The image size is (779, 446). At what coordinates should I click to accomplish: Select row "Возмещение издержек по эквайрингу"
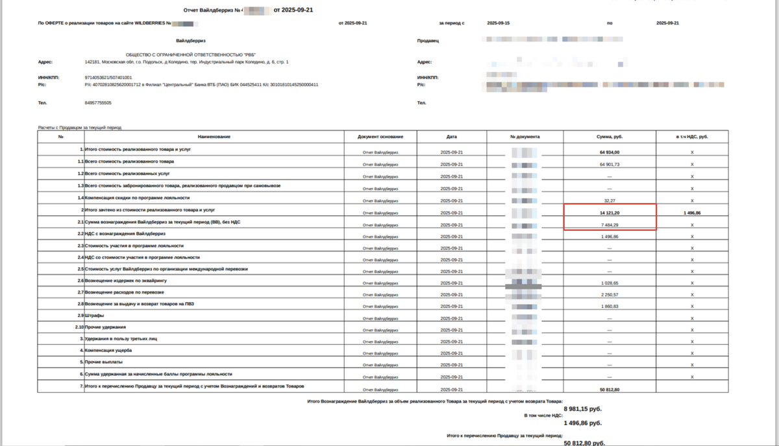pyautogui.click(x=383, y=282)
